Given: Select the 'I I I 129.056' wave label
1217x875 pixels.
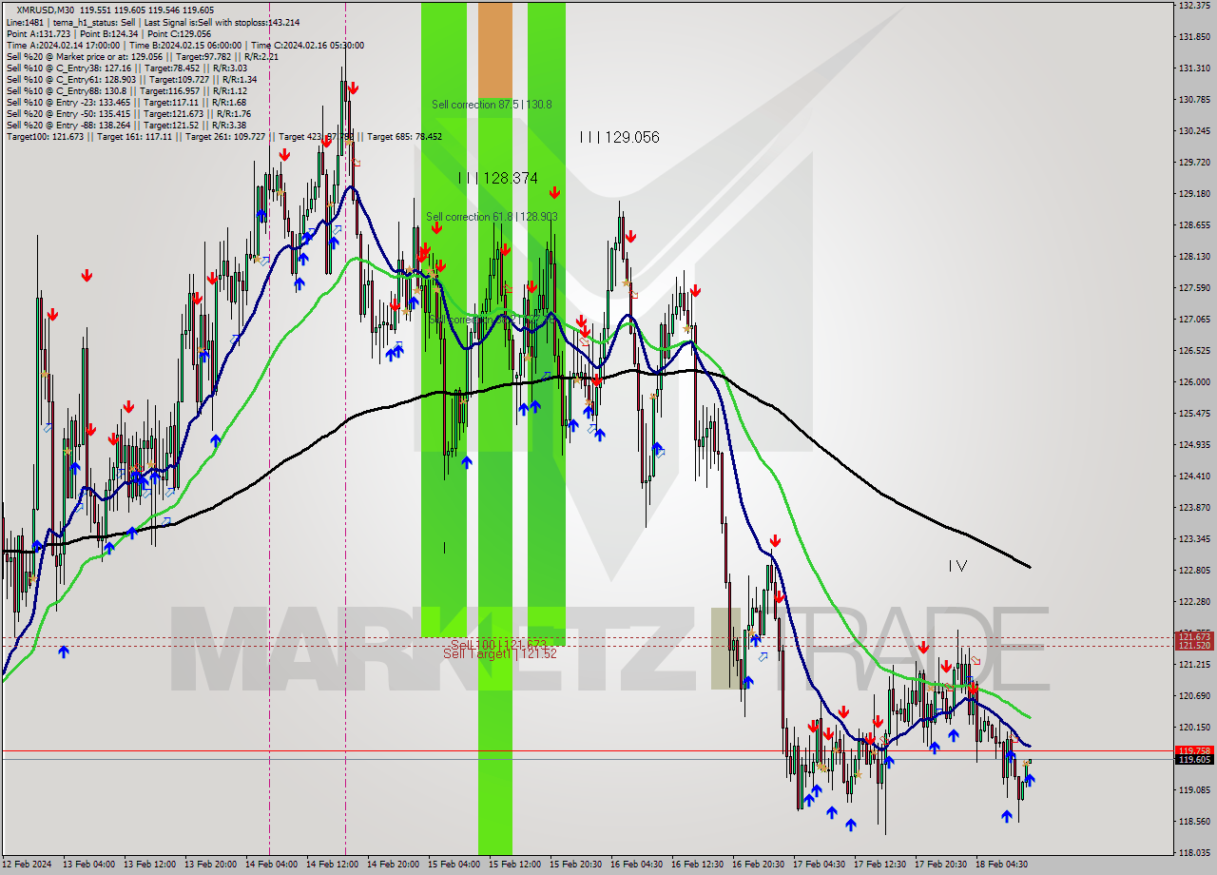Looking at the screenshot, I should (619, 137).
